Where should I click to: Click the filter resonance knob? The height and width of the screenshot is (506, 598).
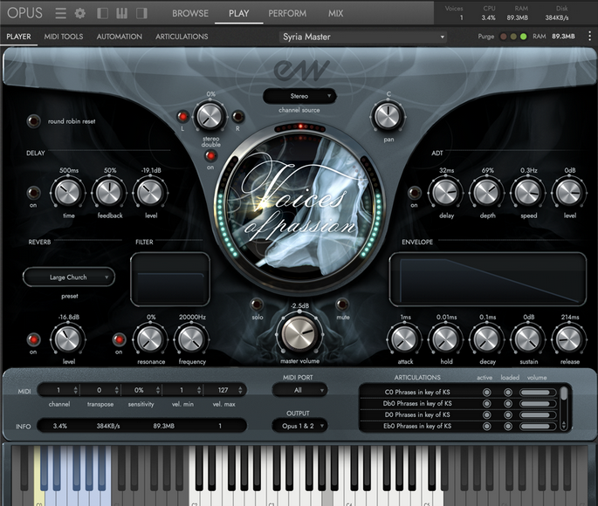click(x=150, y=338)
